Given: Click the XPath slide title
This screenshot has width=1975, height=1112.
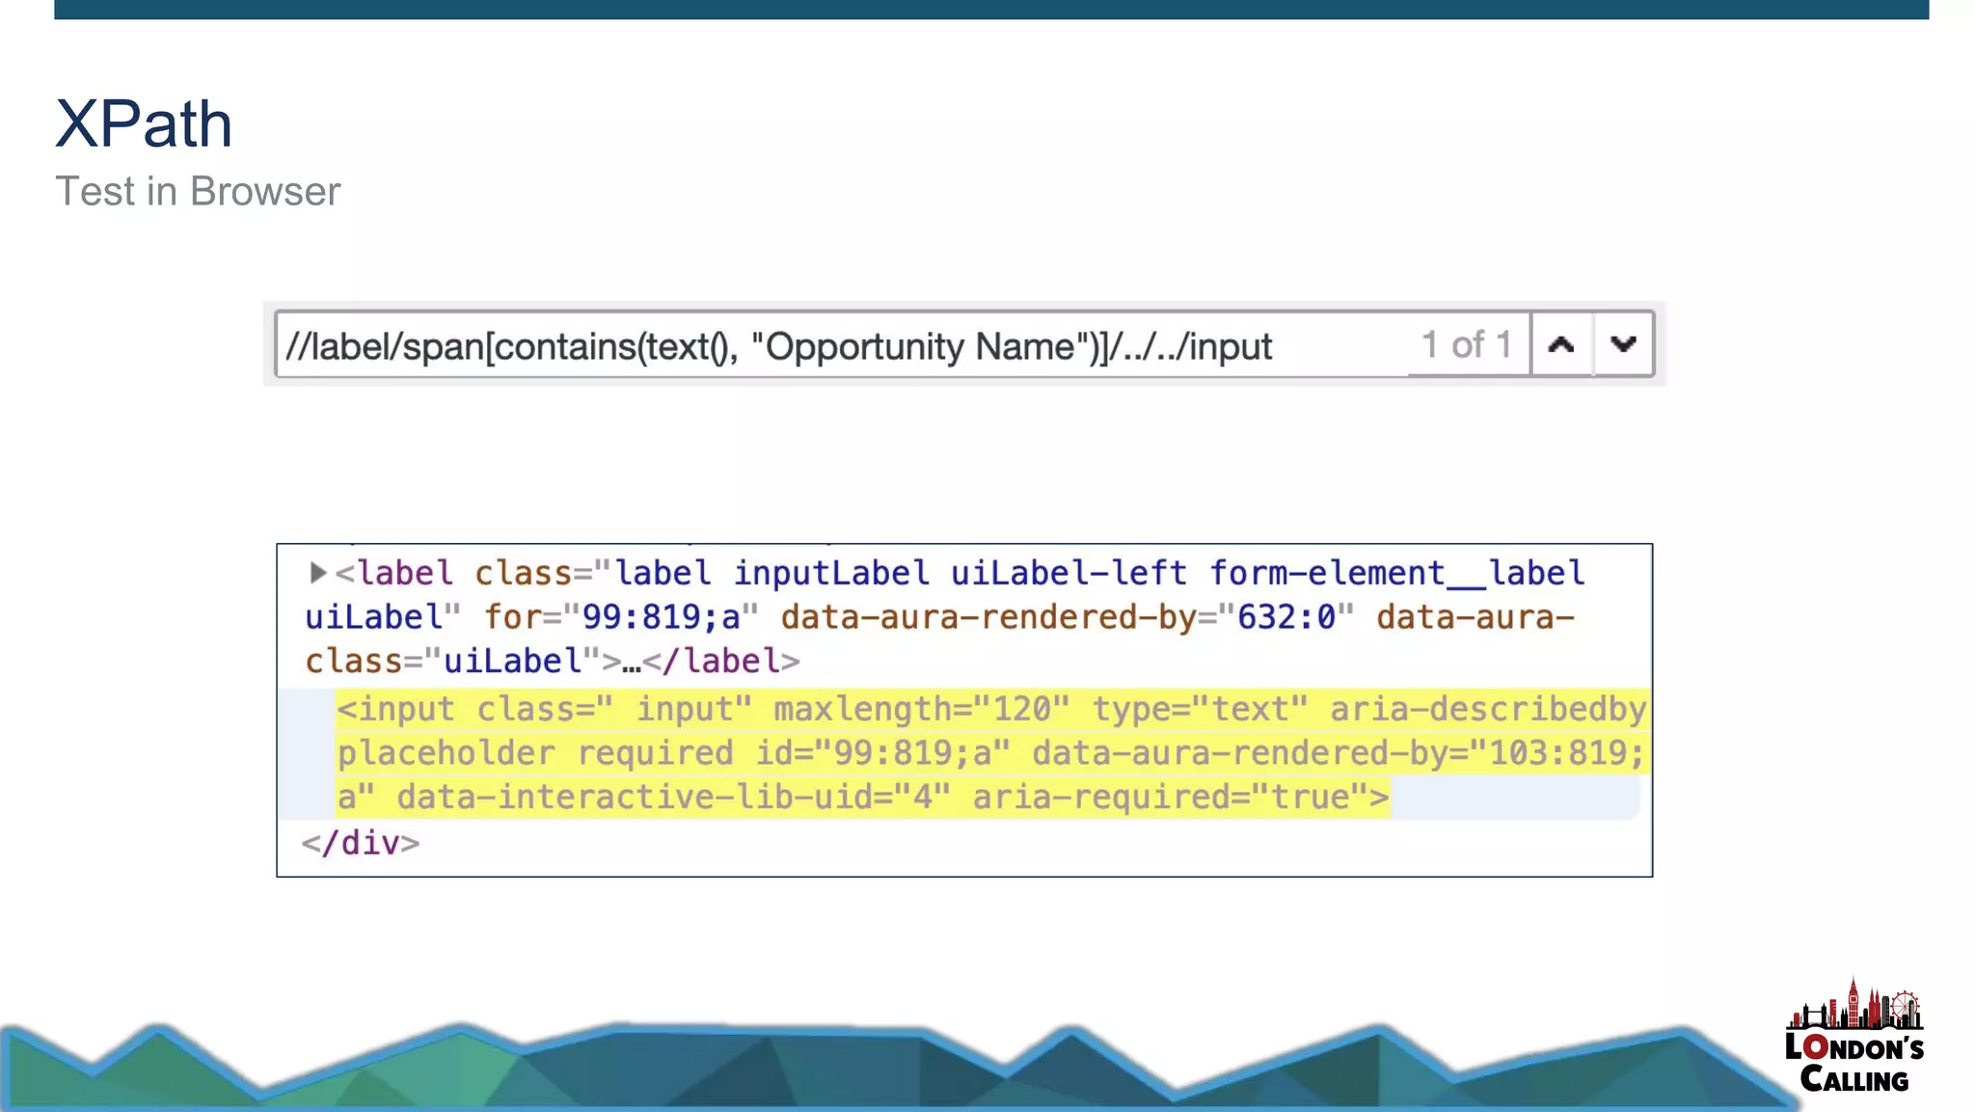Looking at the screenshot, I should point(144,124).
